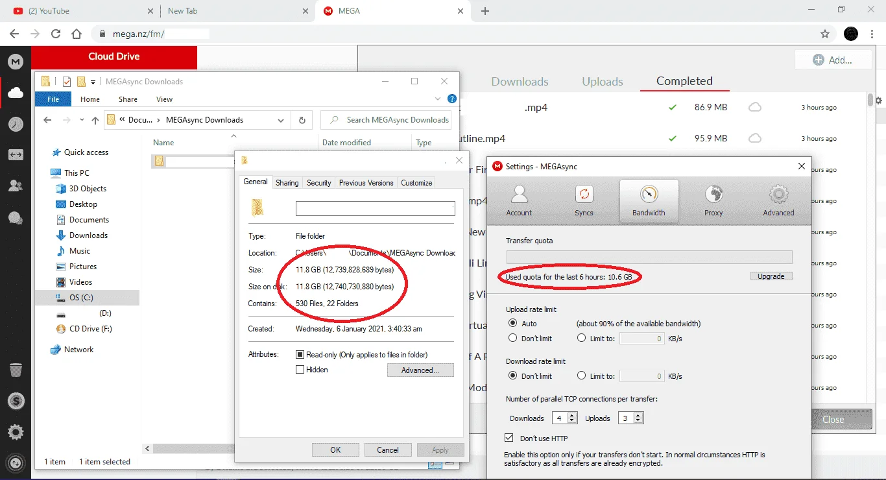Open the File menu in File Explorer

pos(53,99)
